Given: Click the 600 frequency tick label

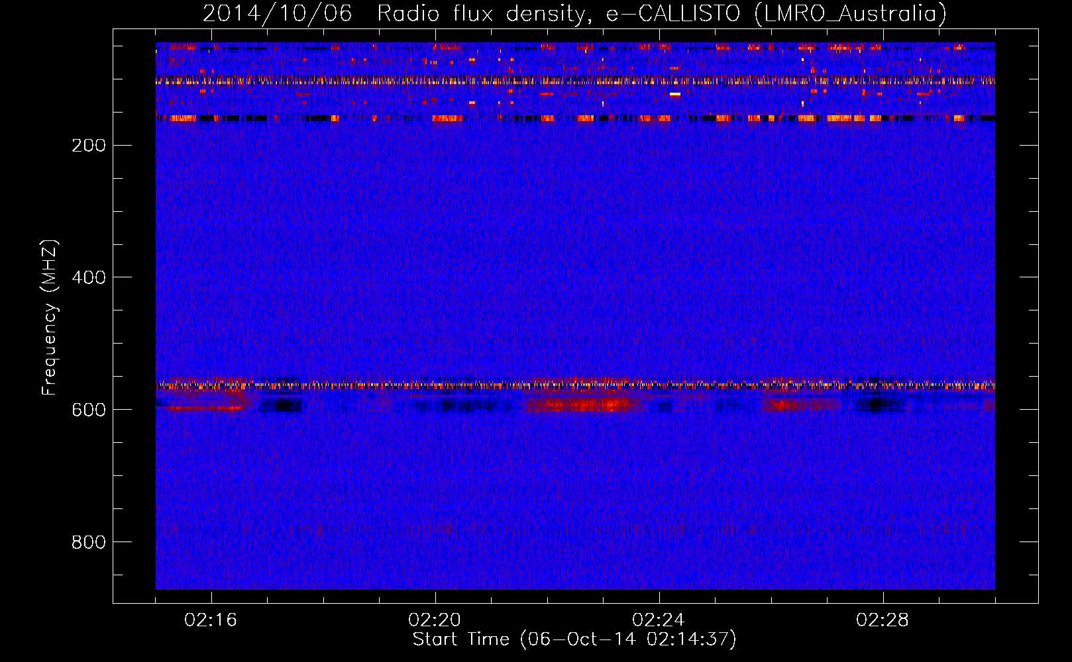Looking at the screenshot, I should click(x=89, y=410).
